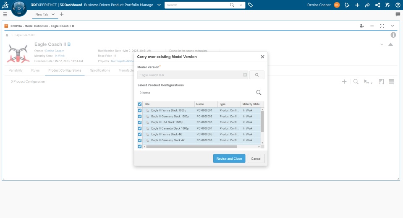Viewport: 403px width, 218px height.
Task: Click the tag icon beside search
Action: [x=250, y=5]
